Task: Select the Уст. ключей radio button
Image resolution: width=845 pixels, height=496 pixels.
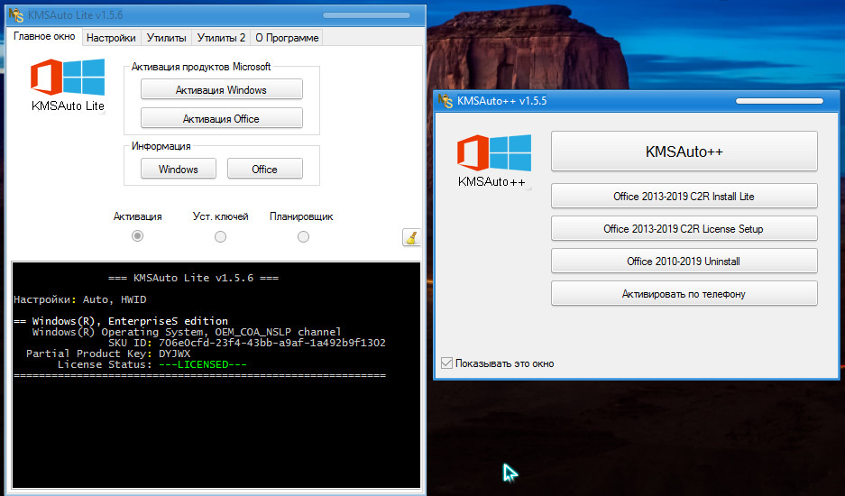Action: [220, 236]
